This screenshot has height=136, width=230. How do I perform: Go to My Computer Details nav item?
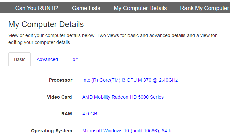click(x=140, y=8)
